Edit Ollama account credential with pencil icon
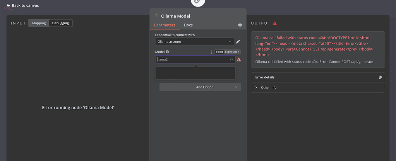Image resolution: width=396 pixels, height=161 pixels. (x=238, y=42)
